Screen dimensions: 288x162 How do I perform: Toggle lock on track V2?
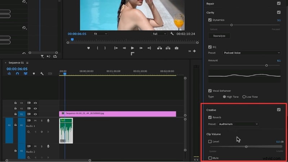pyautogui.click(x=15, y=108)
